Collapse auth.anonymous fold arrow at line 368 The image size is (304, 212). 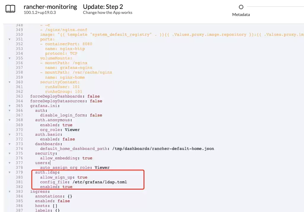[x=9, y=120]
